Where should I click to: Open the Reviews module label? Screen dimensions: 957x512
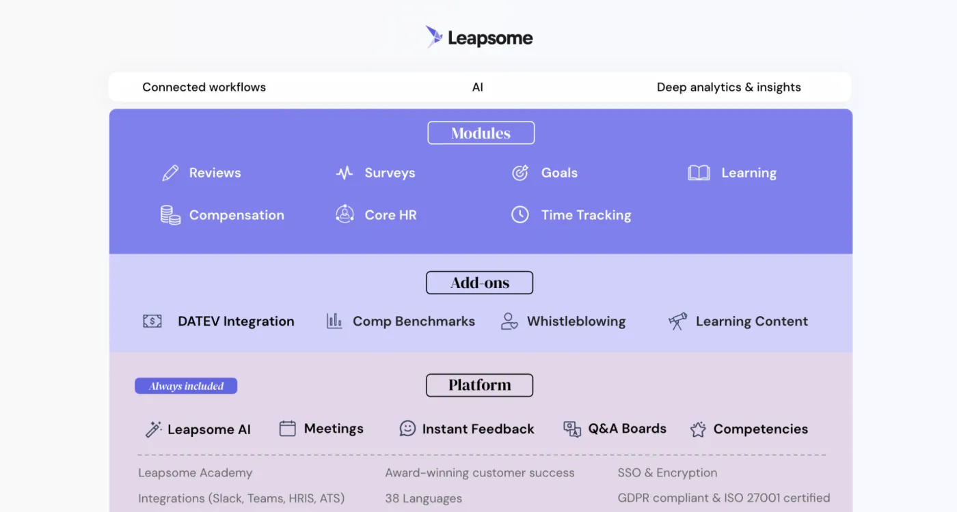point(215,173)
